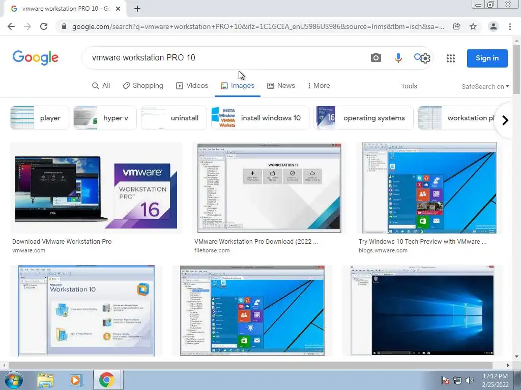
Task: Launch Windows Media Player from taskbar
Action: click(x=75, y=380)
